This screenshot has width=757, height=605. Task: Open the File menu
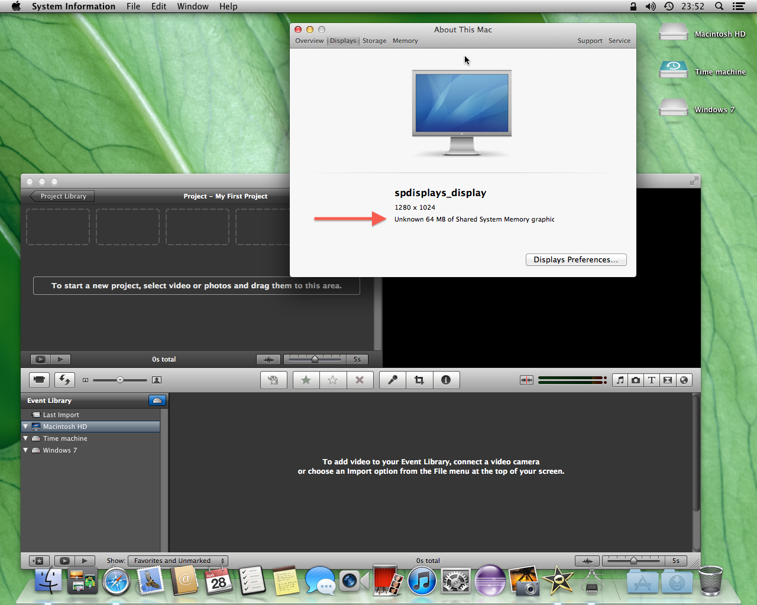pos(133,6)
